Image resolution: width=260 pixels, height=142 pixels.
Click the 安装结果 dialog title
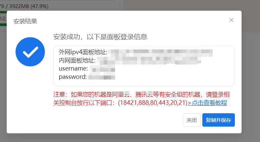click(25, 21)
